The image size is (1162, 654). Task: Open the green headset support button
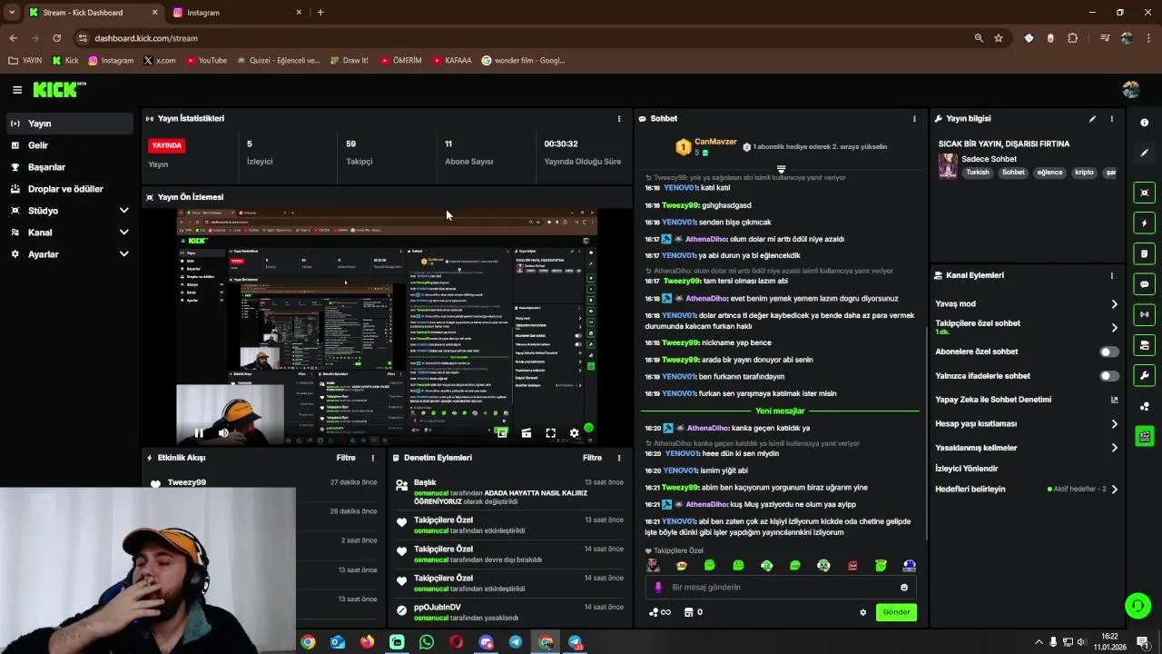tap(1137, 605)
